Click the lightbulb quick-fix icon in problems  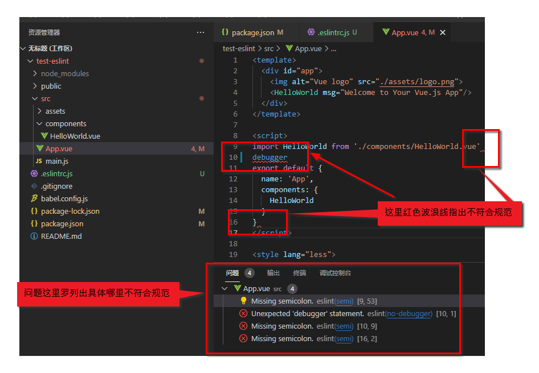point(243,301)
